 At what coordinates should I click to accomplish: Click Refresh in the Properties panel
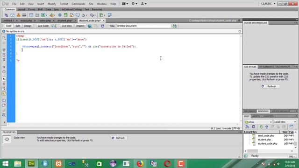point(119,138)
